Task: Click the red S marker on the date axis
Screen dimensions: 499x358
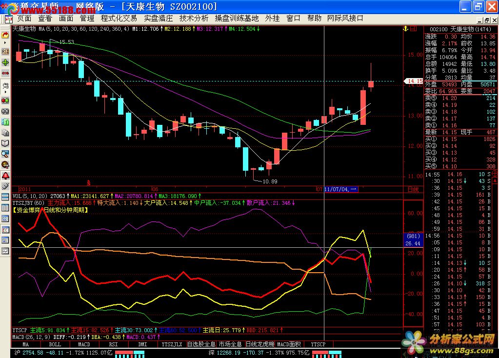Action: click(x=88, y=183)
